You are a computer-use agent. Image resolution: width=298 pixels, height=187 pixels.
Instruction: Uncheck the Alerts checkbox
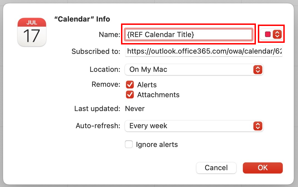click(130, 85)
